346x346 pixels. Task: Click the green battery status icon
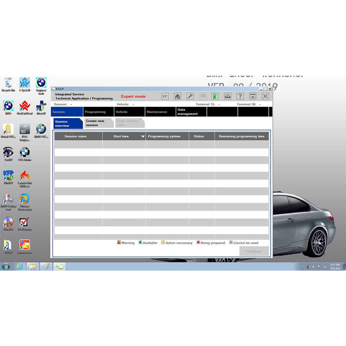(x=215, y=96)
